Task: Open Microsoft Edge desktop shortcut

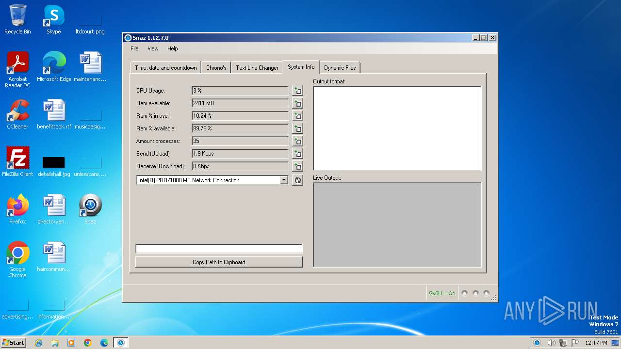Action: click(x=54, y=67)
